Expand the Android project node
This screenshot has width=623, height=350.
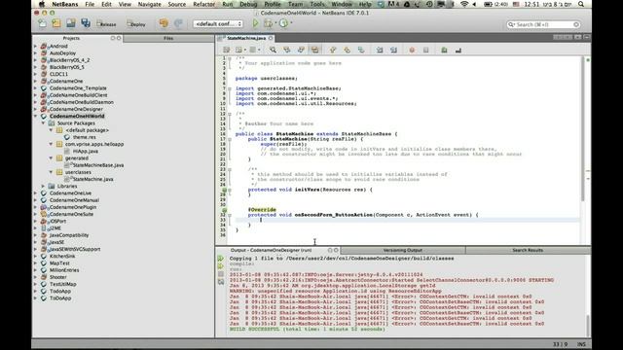point(35,46)
